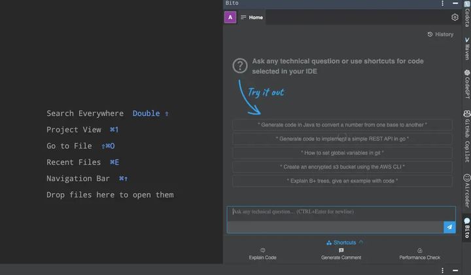471x275 pixels.
Task: Click the purple A account avatar
Action: click(230, 18)
